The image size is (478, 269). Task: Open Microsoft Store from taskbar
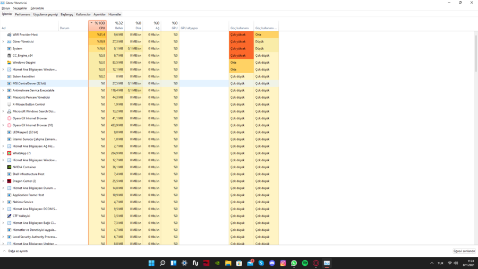tap(240, 263)
